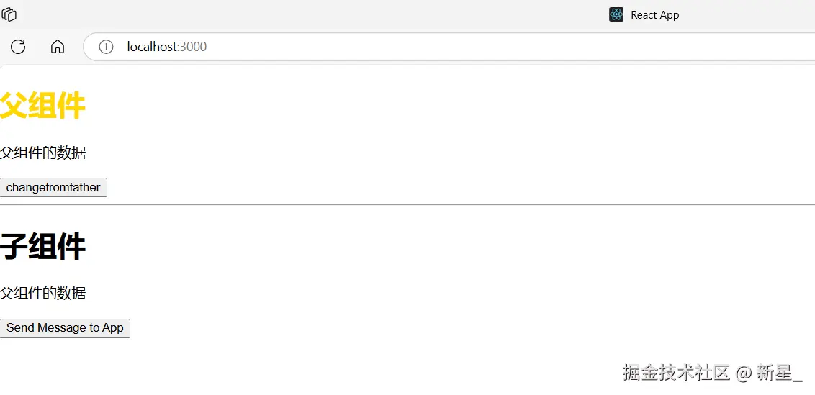Click the Home icon in the toolbar
815x395 pixels.
click(58, 47)
